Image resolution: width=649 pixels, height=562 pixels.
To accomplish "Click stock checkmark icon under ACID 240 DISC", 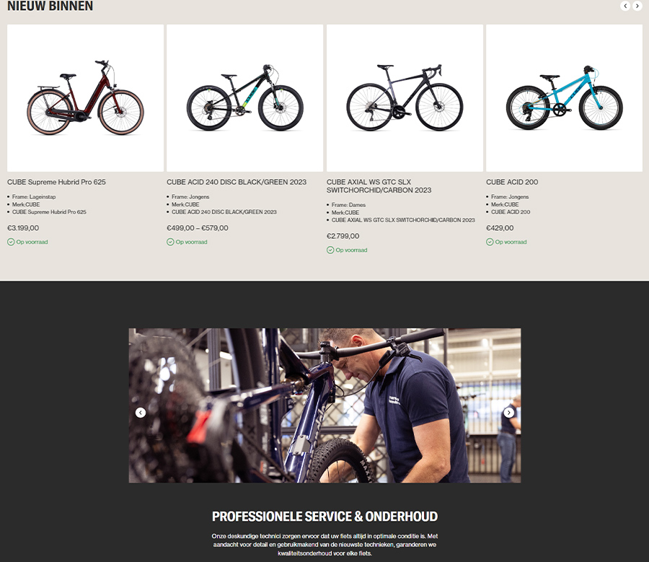I will (x=170, y=242).
